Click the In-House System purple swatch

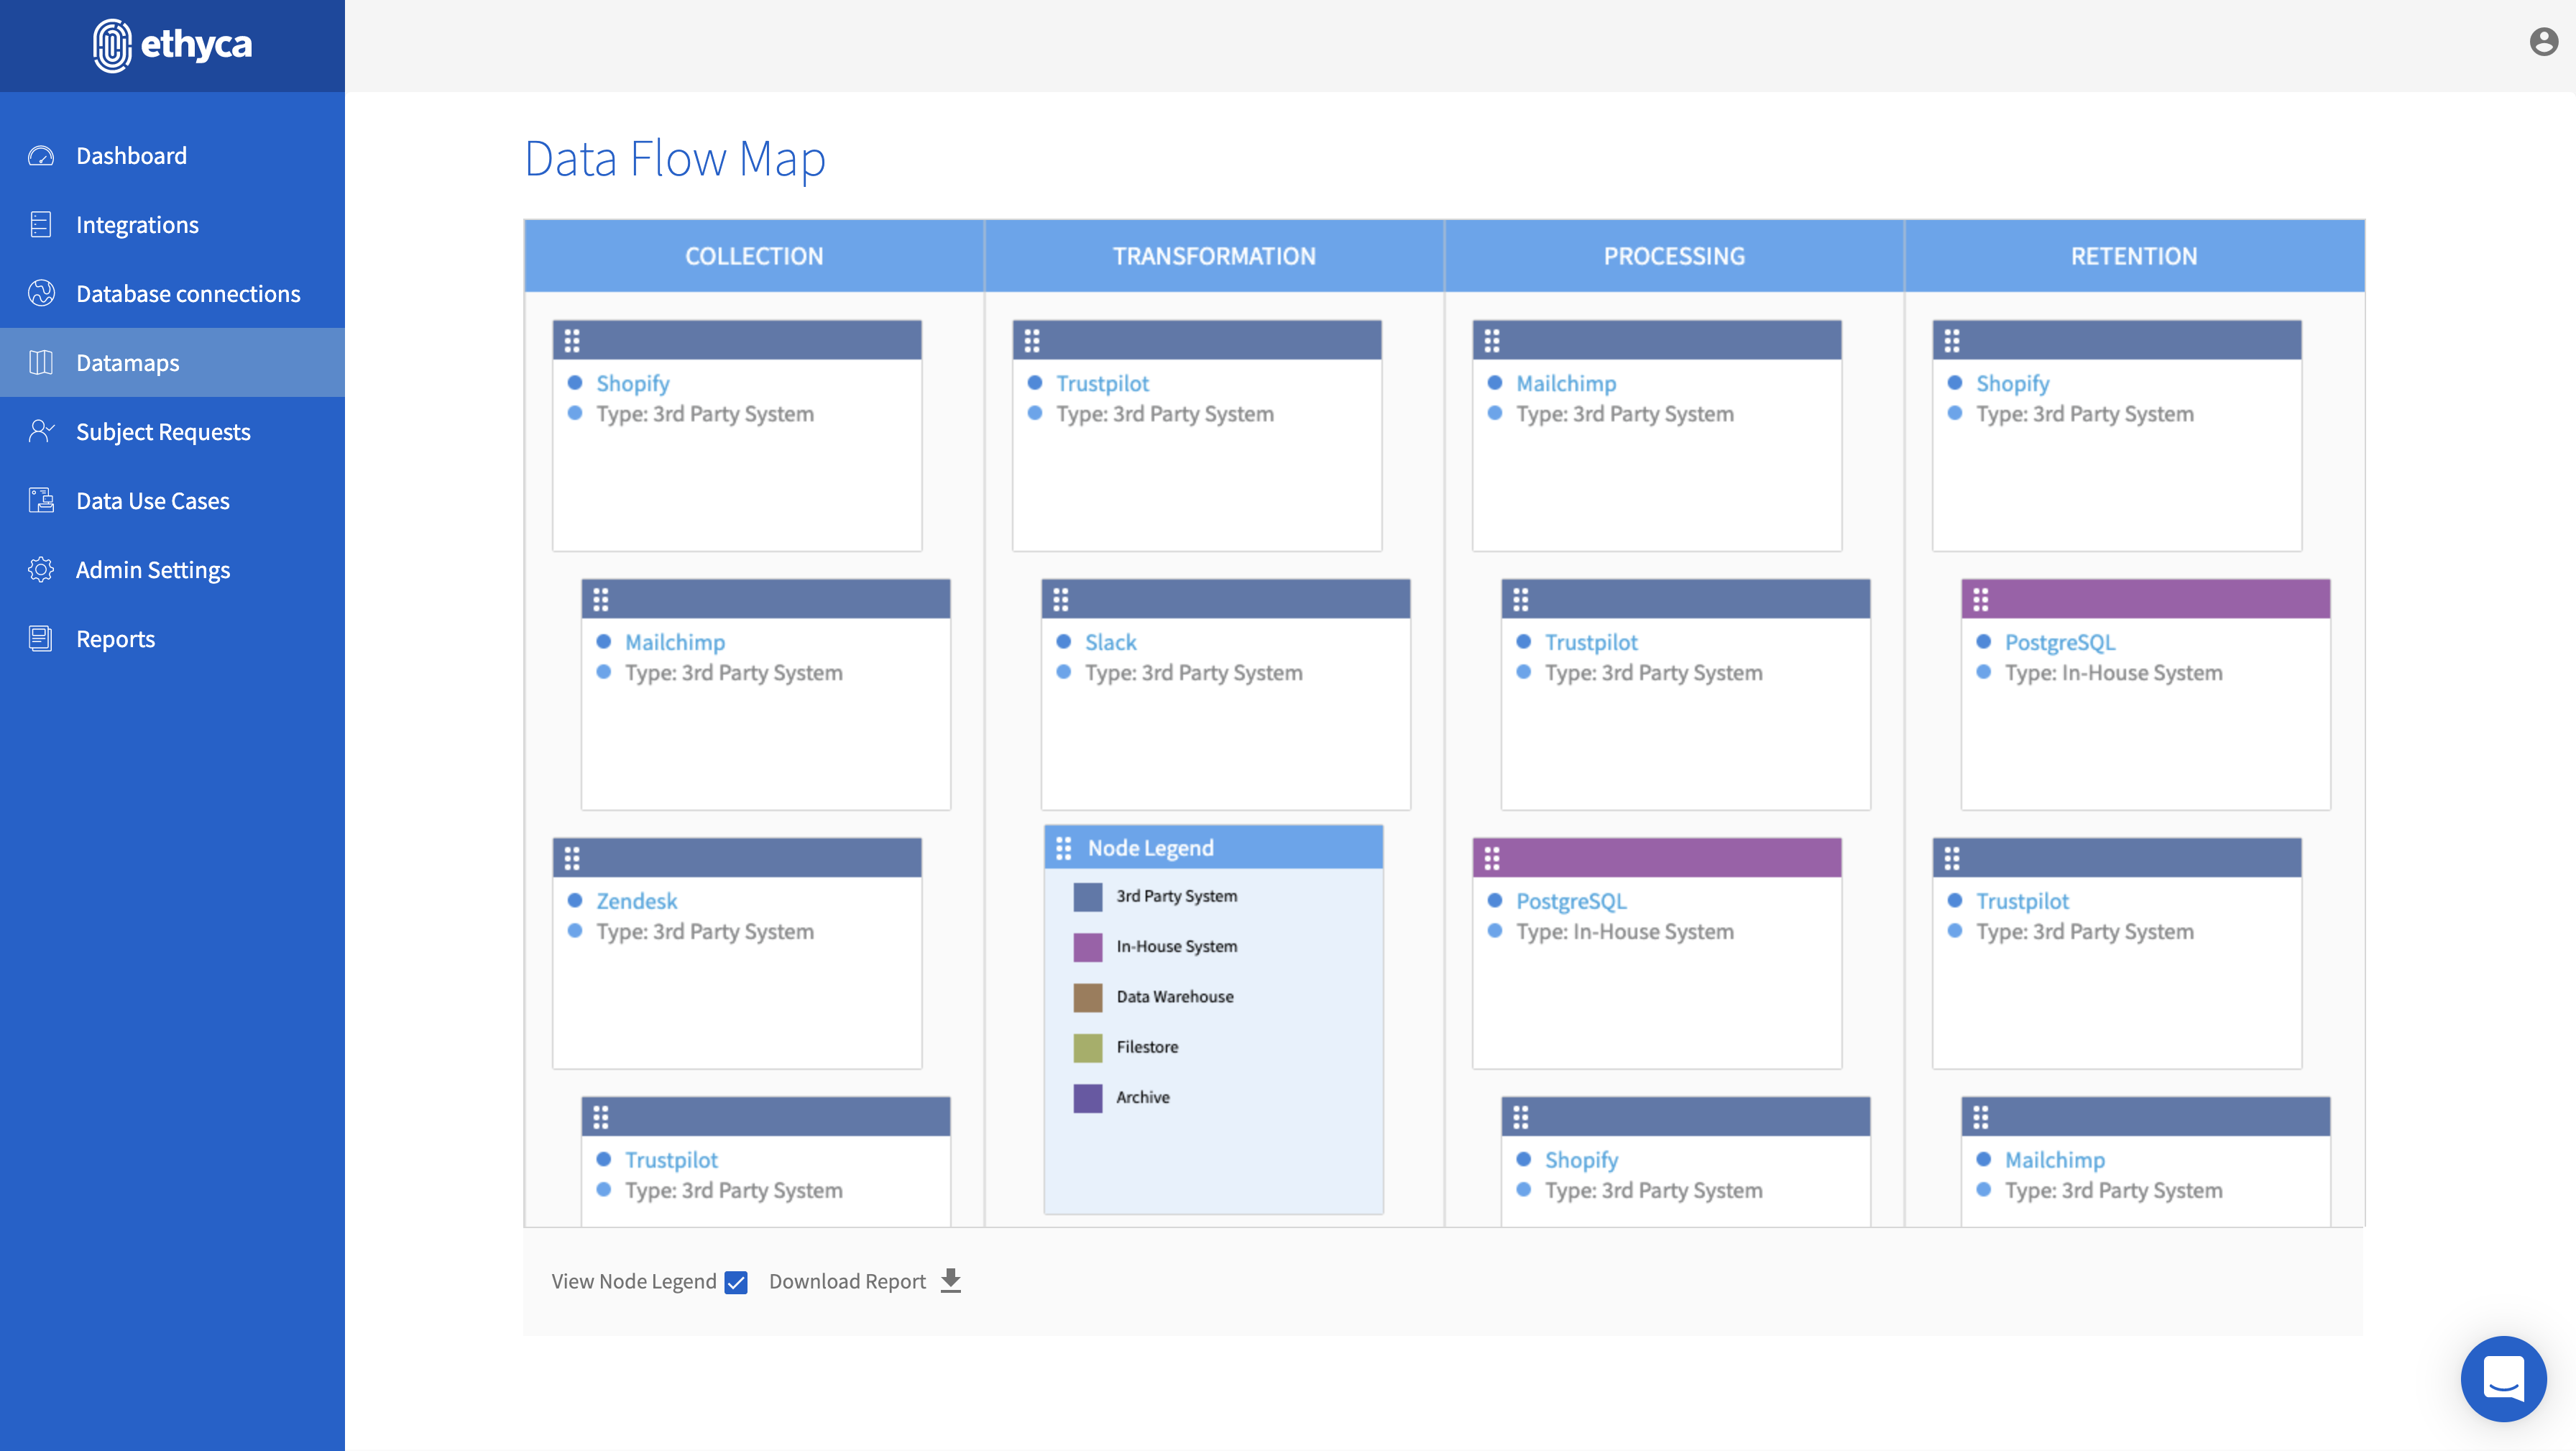point(1087,947)
